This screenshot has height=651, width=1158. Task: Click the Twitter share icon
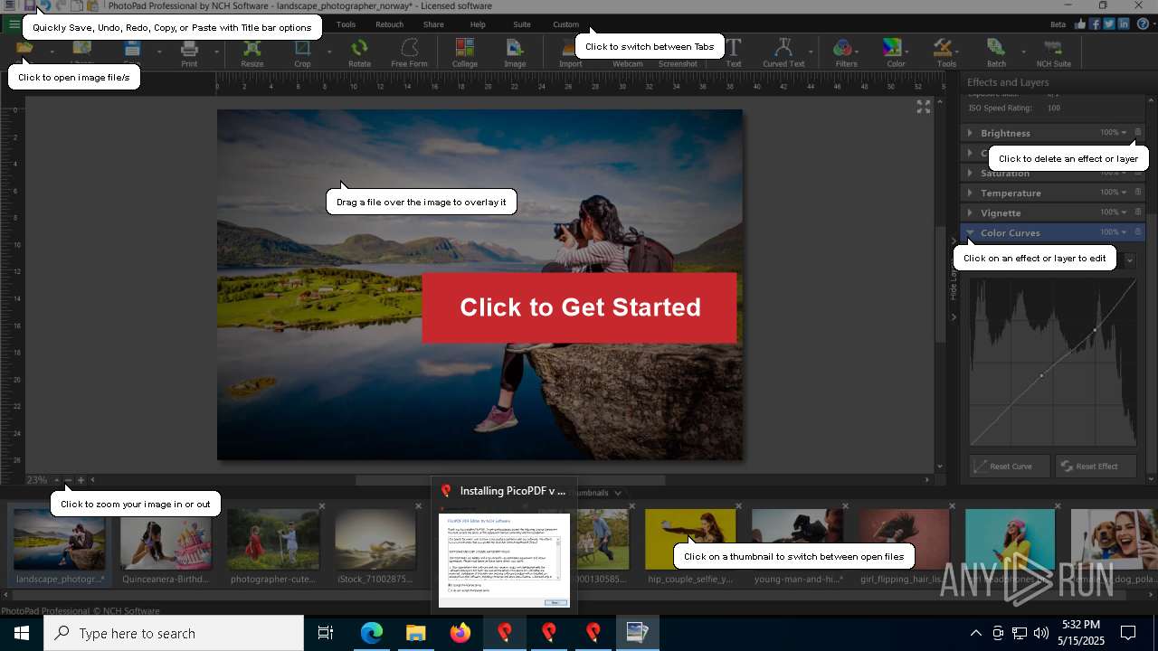coord(1109,24)
